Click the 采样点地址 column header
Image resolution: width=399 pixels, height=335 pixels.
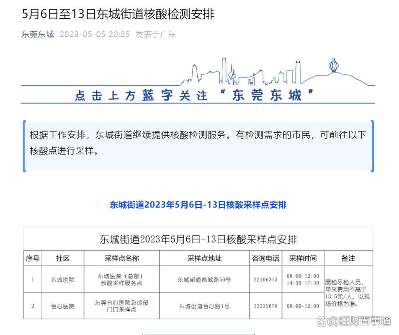pos(205,258)
